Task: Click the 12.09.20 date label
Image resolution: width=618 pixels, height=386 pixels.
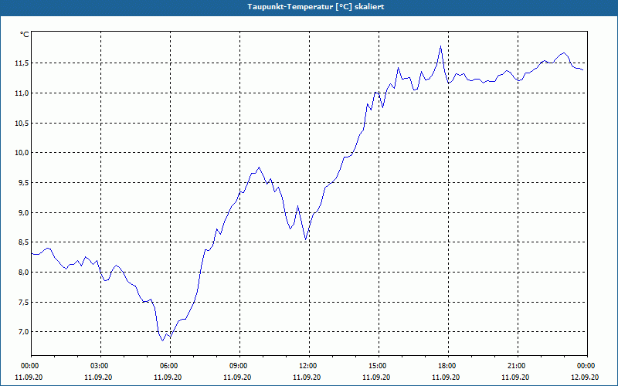Action: click(x=585, y=378)
